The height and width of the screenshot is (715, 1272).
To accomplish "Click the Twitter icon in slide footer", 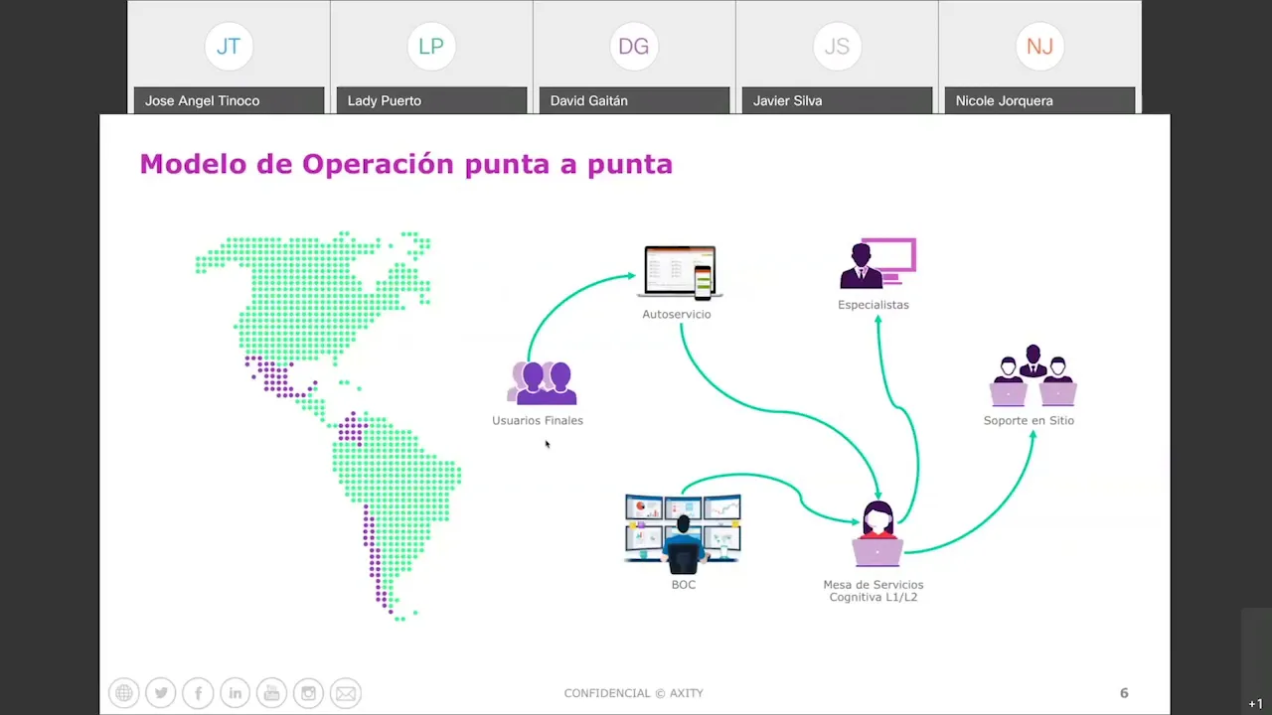I will pyautogui.click(x=160, y=693).
